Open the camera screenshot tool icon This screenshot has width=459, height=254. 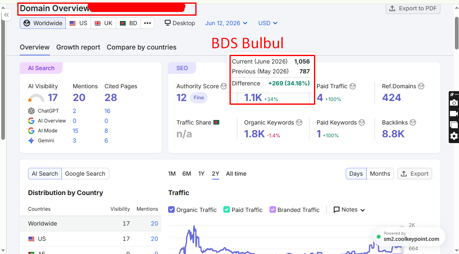point(454,103)
